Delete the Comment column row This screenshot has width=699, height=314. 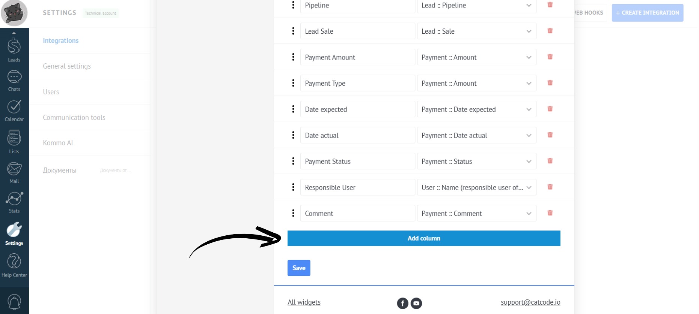tap(550, 213)
